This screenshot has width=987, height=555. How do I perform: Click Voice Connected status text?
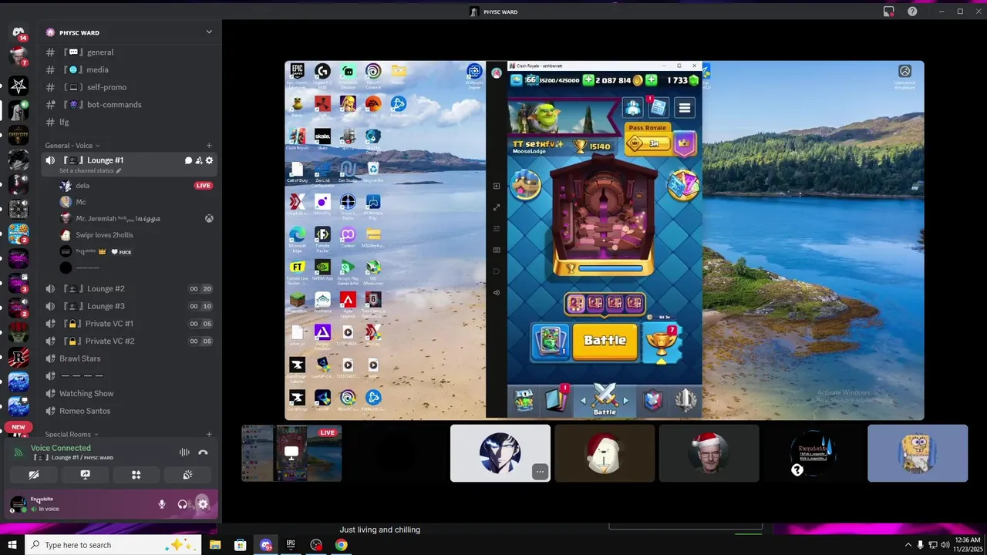61,448
